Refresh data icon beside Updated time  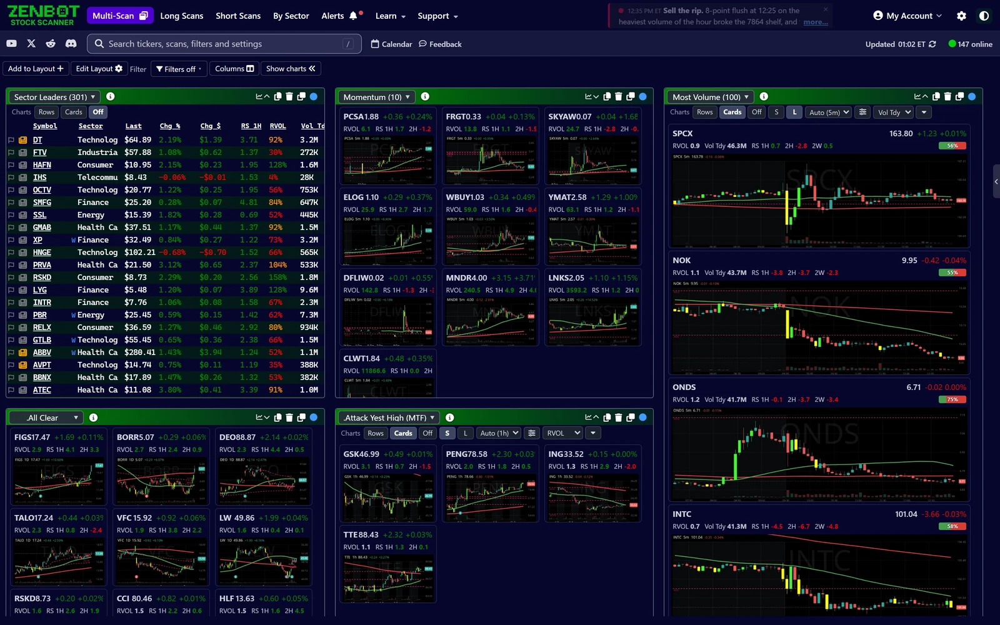(x=932, y=44)
